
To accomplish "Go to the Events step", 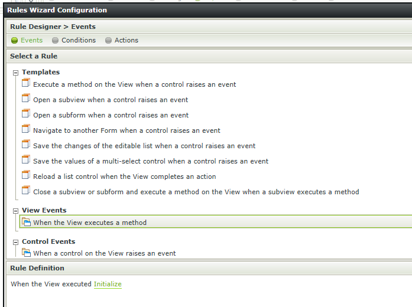I will 31,40.
